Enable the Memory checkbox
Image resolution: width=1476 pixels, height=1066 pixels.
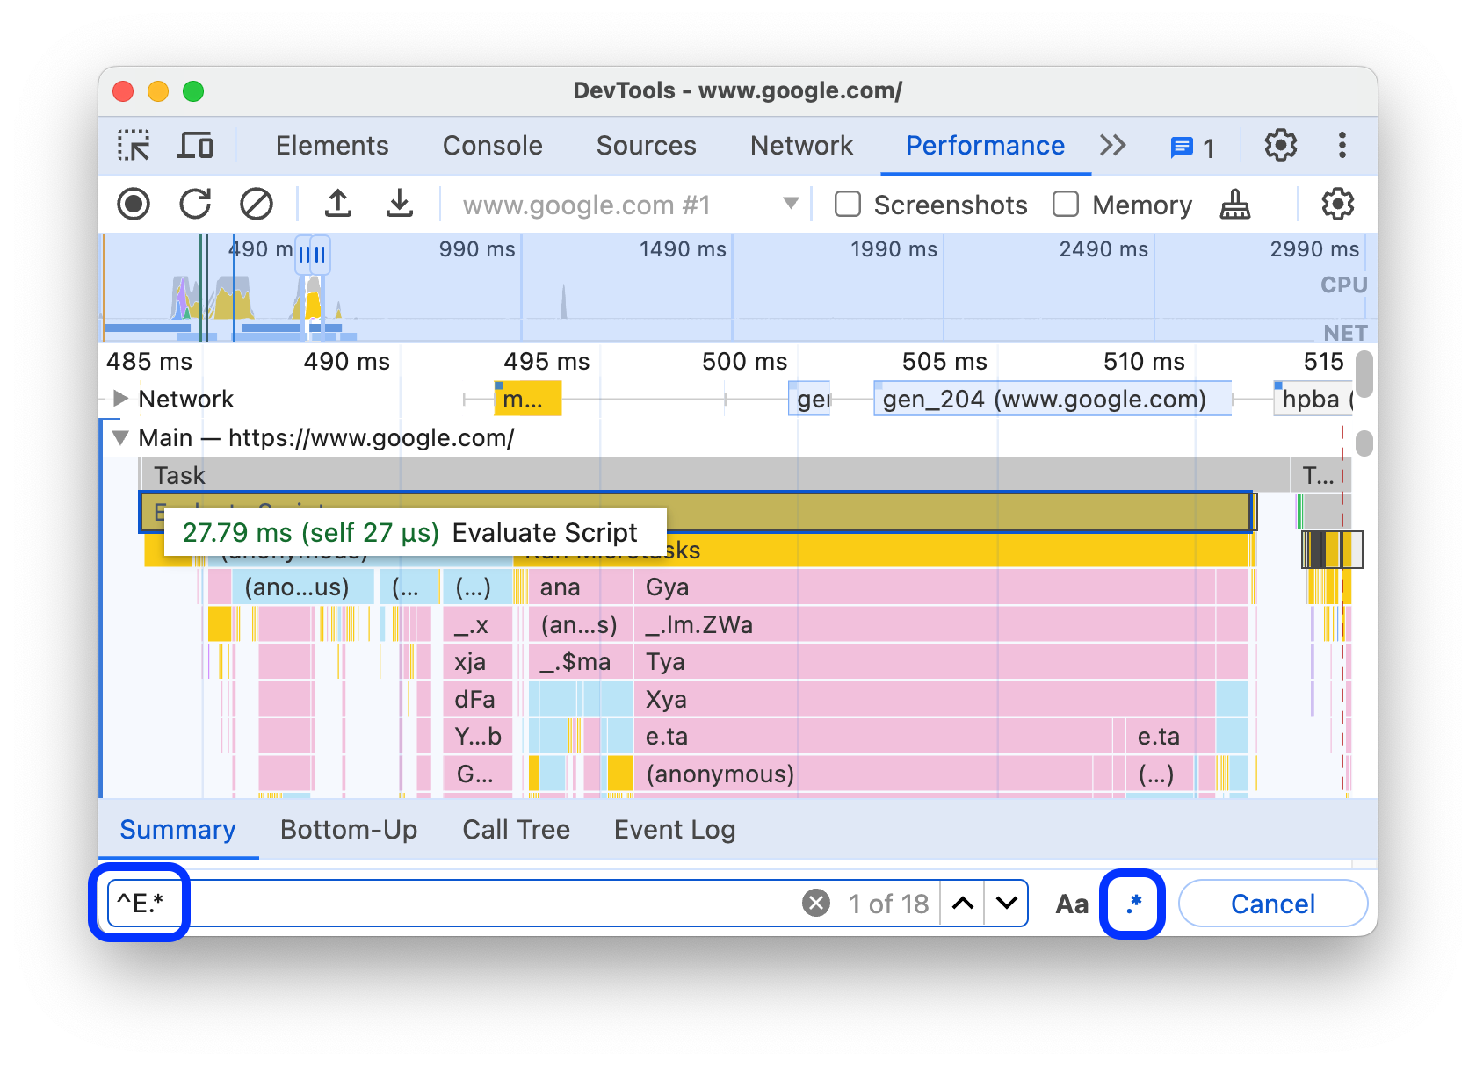click(x=1066, y=205)
